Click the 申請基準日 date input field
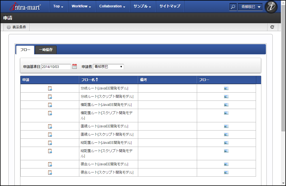Screen dimensions: 286x186 [x=56, y=67]
